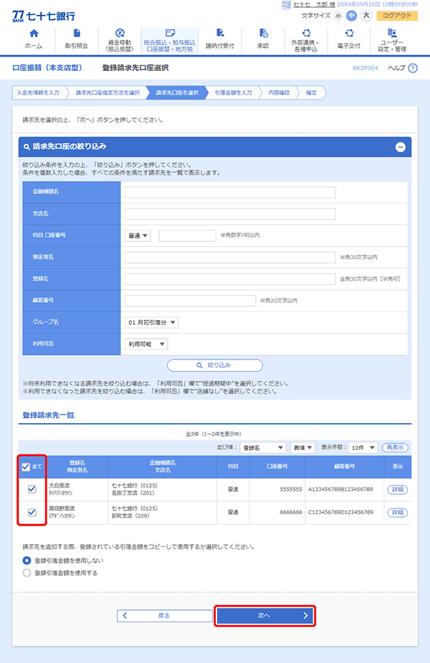Click customer number C123456789D123456789

[340, 512]
